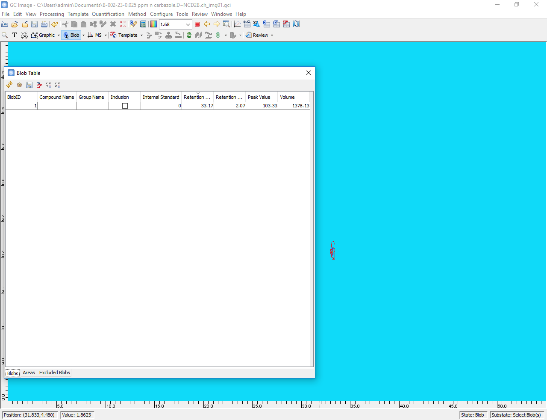The width and height of the screenshot is (547, 420).
Task: Click the State: Blob status bar entry
Action: 473,415
